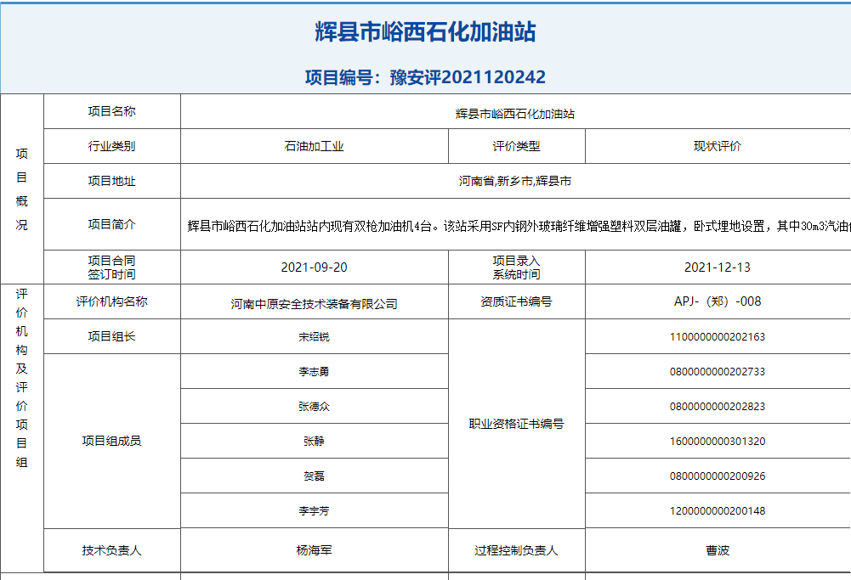Click the 项目地址 label cell
This screenshot has height=580, width=851.
click(x=112, y=181)
